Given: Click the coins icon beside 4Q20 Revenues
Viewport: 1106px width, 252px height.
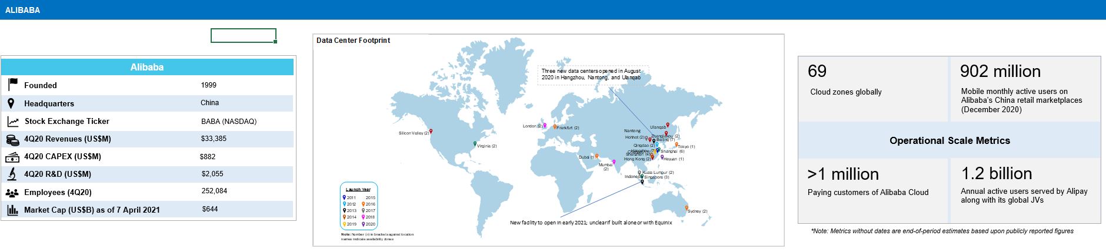Looking at the screenshot, I should (12, 139).
